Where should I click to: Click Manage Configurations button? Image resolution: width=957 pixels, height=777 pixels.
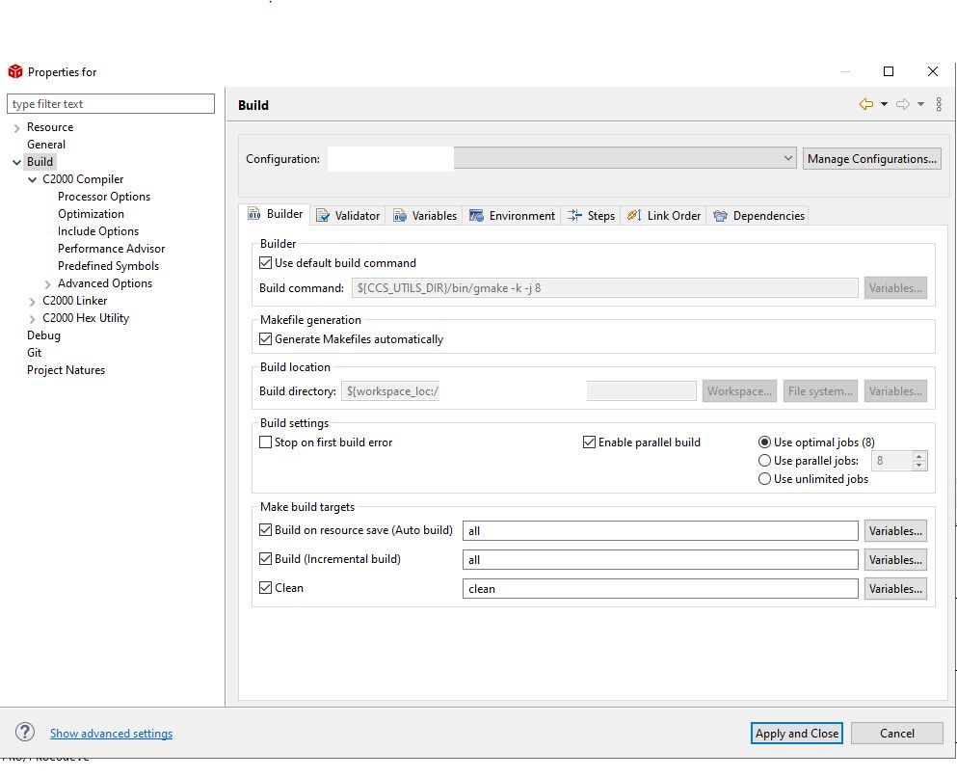point(871,159)
